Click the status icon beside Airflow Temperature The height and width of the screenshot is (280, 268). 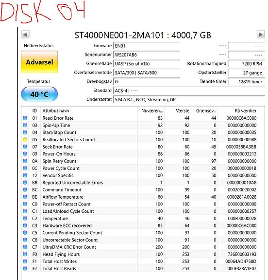coord(25,197)
